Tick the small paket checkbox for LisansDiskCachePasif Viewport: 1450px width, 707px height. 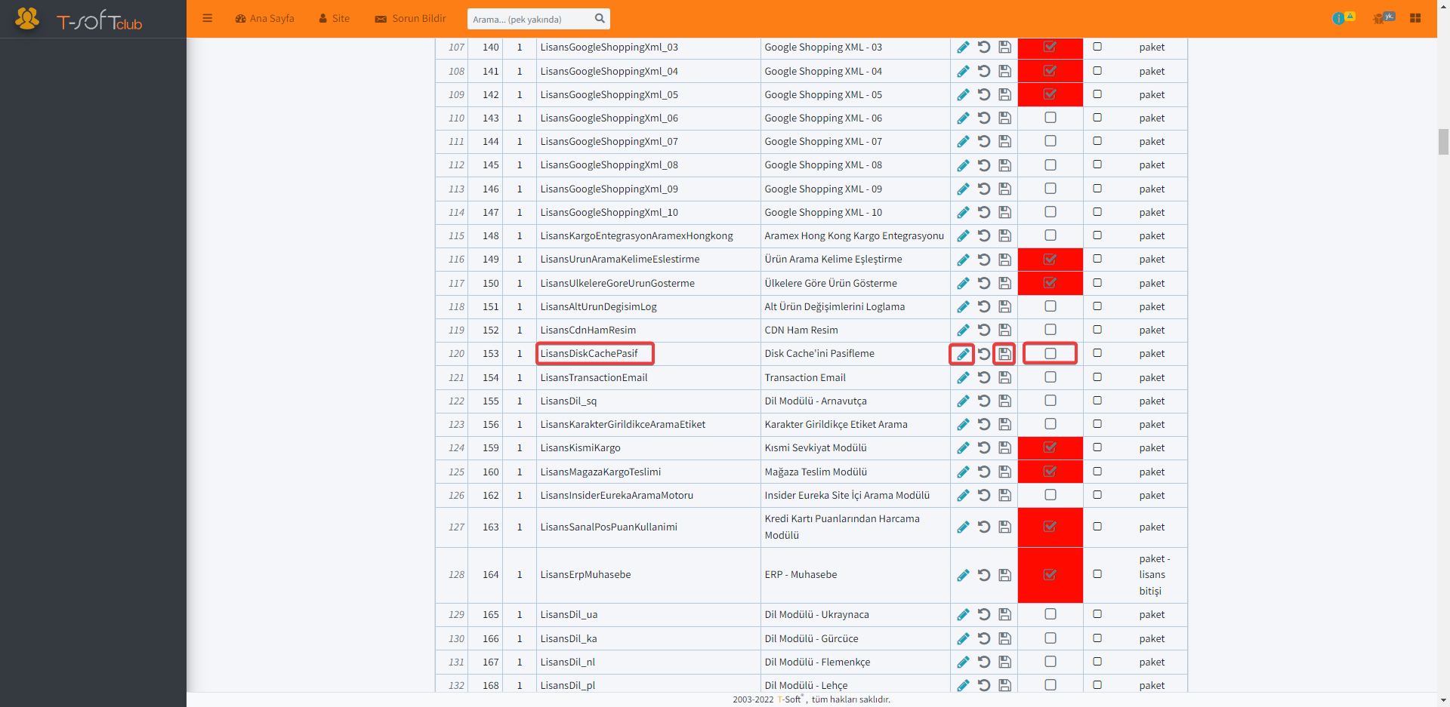point(1097,353)
